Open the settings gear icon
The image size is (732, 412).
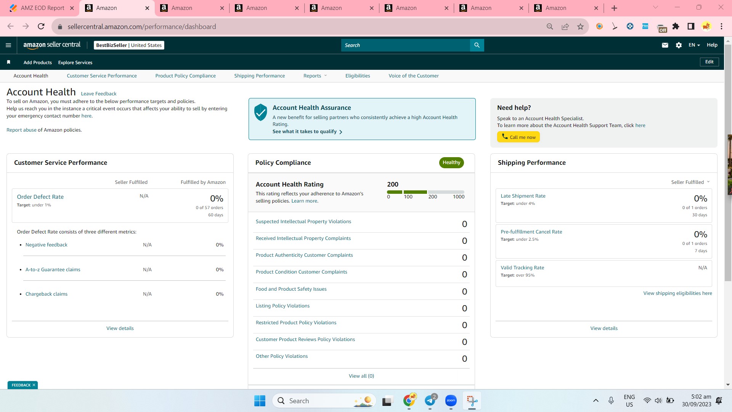click(679, 45)
